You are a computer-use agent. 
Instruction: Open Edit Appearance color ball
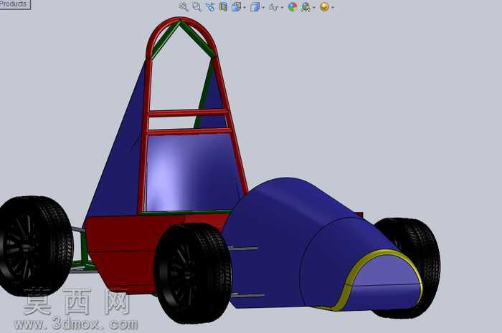[x=293, y=6]
